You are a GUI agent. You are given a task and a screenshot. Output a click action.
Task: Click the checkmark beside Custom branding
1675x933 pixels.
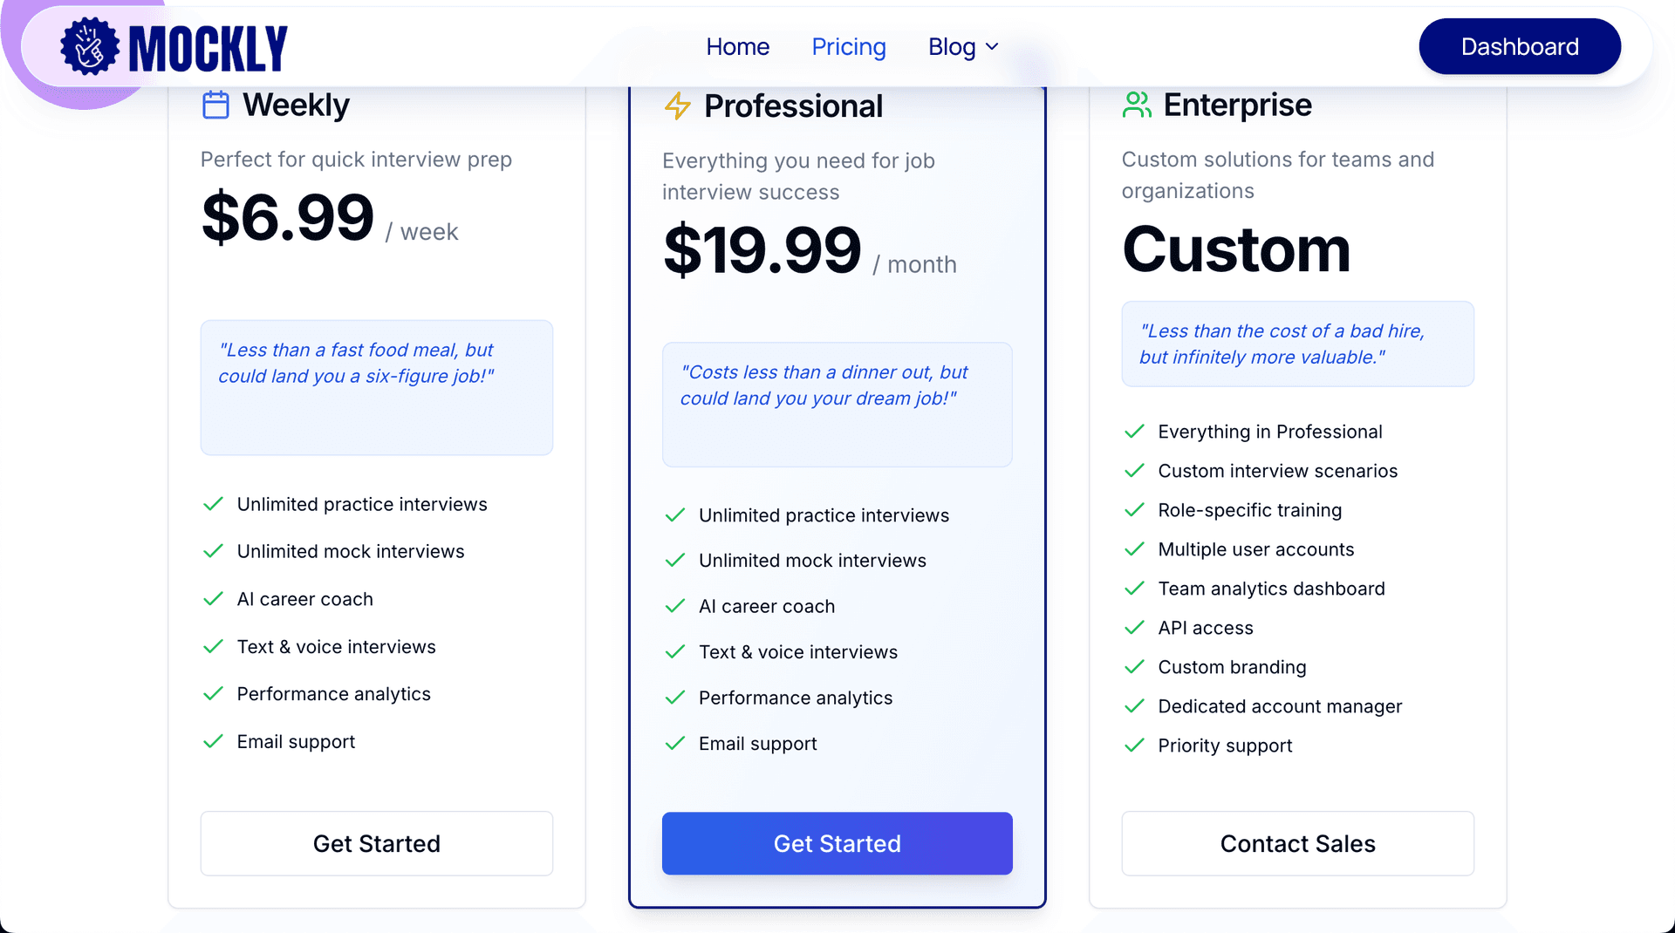pyautogui.click(x=1134, y=667)
